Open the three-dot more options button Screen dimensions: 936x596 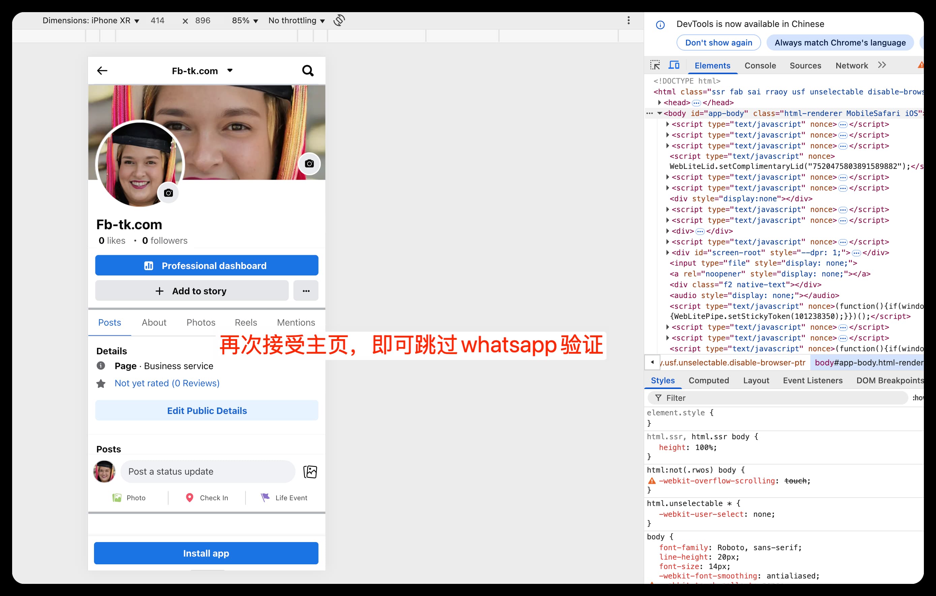click(x=306, y=291)
